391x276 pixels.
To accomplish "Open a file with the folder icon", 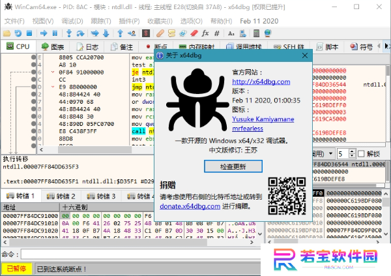I will click(7, 33).
